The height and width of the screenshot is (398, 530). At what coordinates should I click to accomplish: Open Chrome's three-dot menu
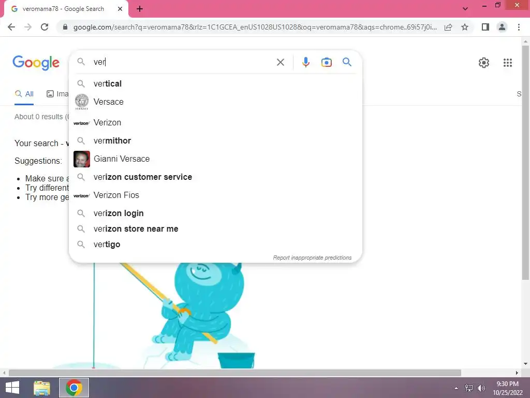click(x=519, y=27)
